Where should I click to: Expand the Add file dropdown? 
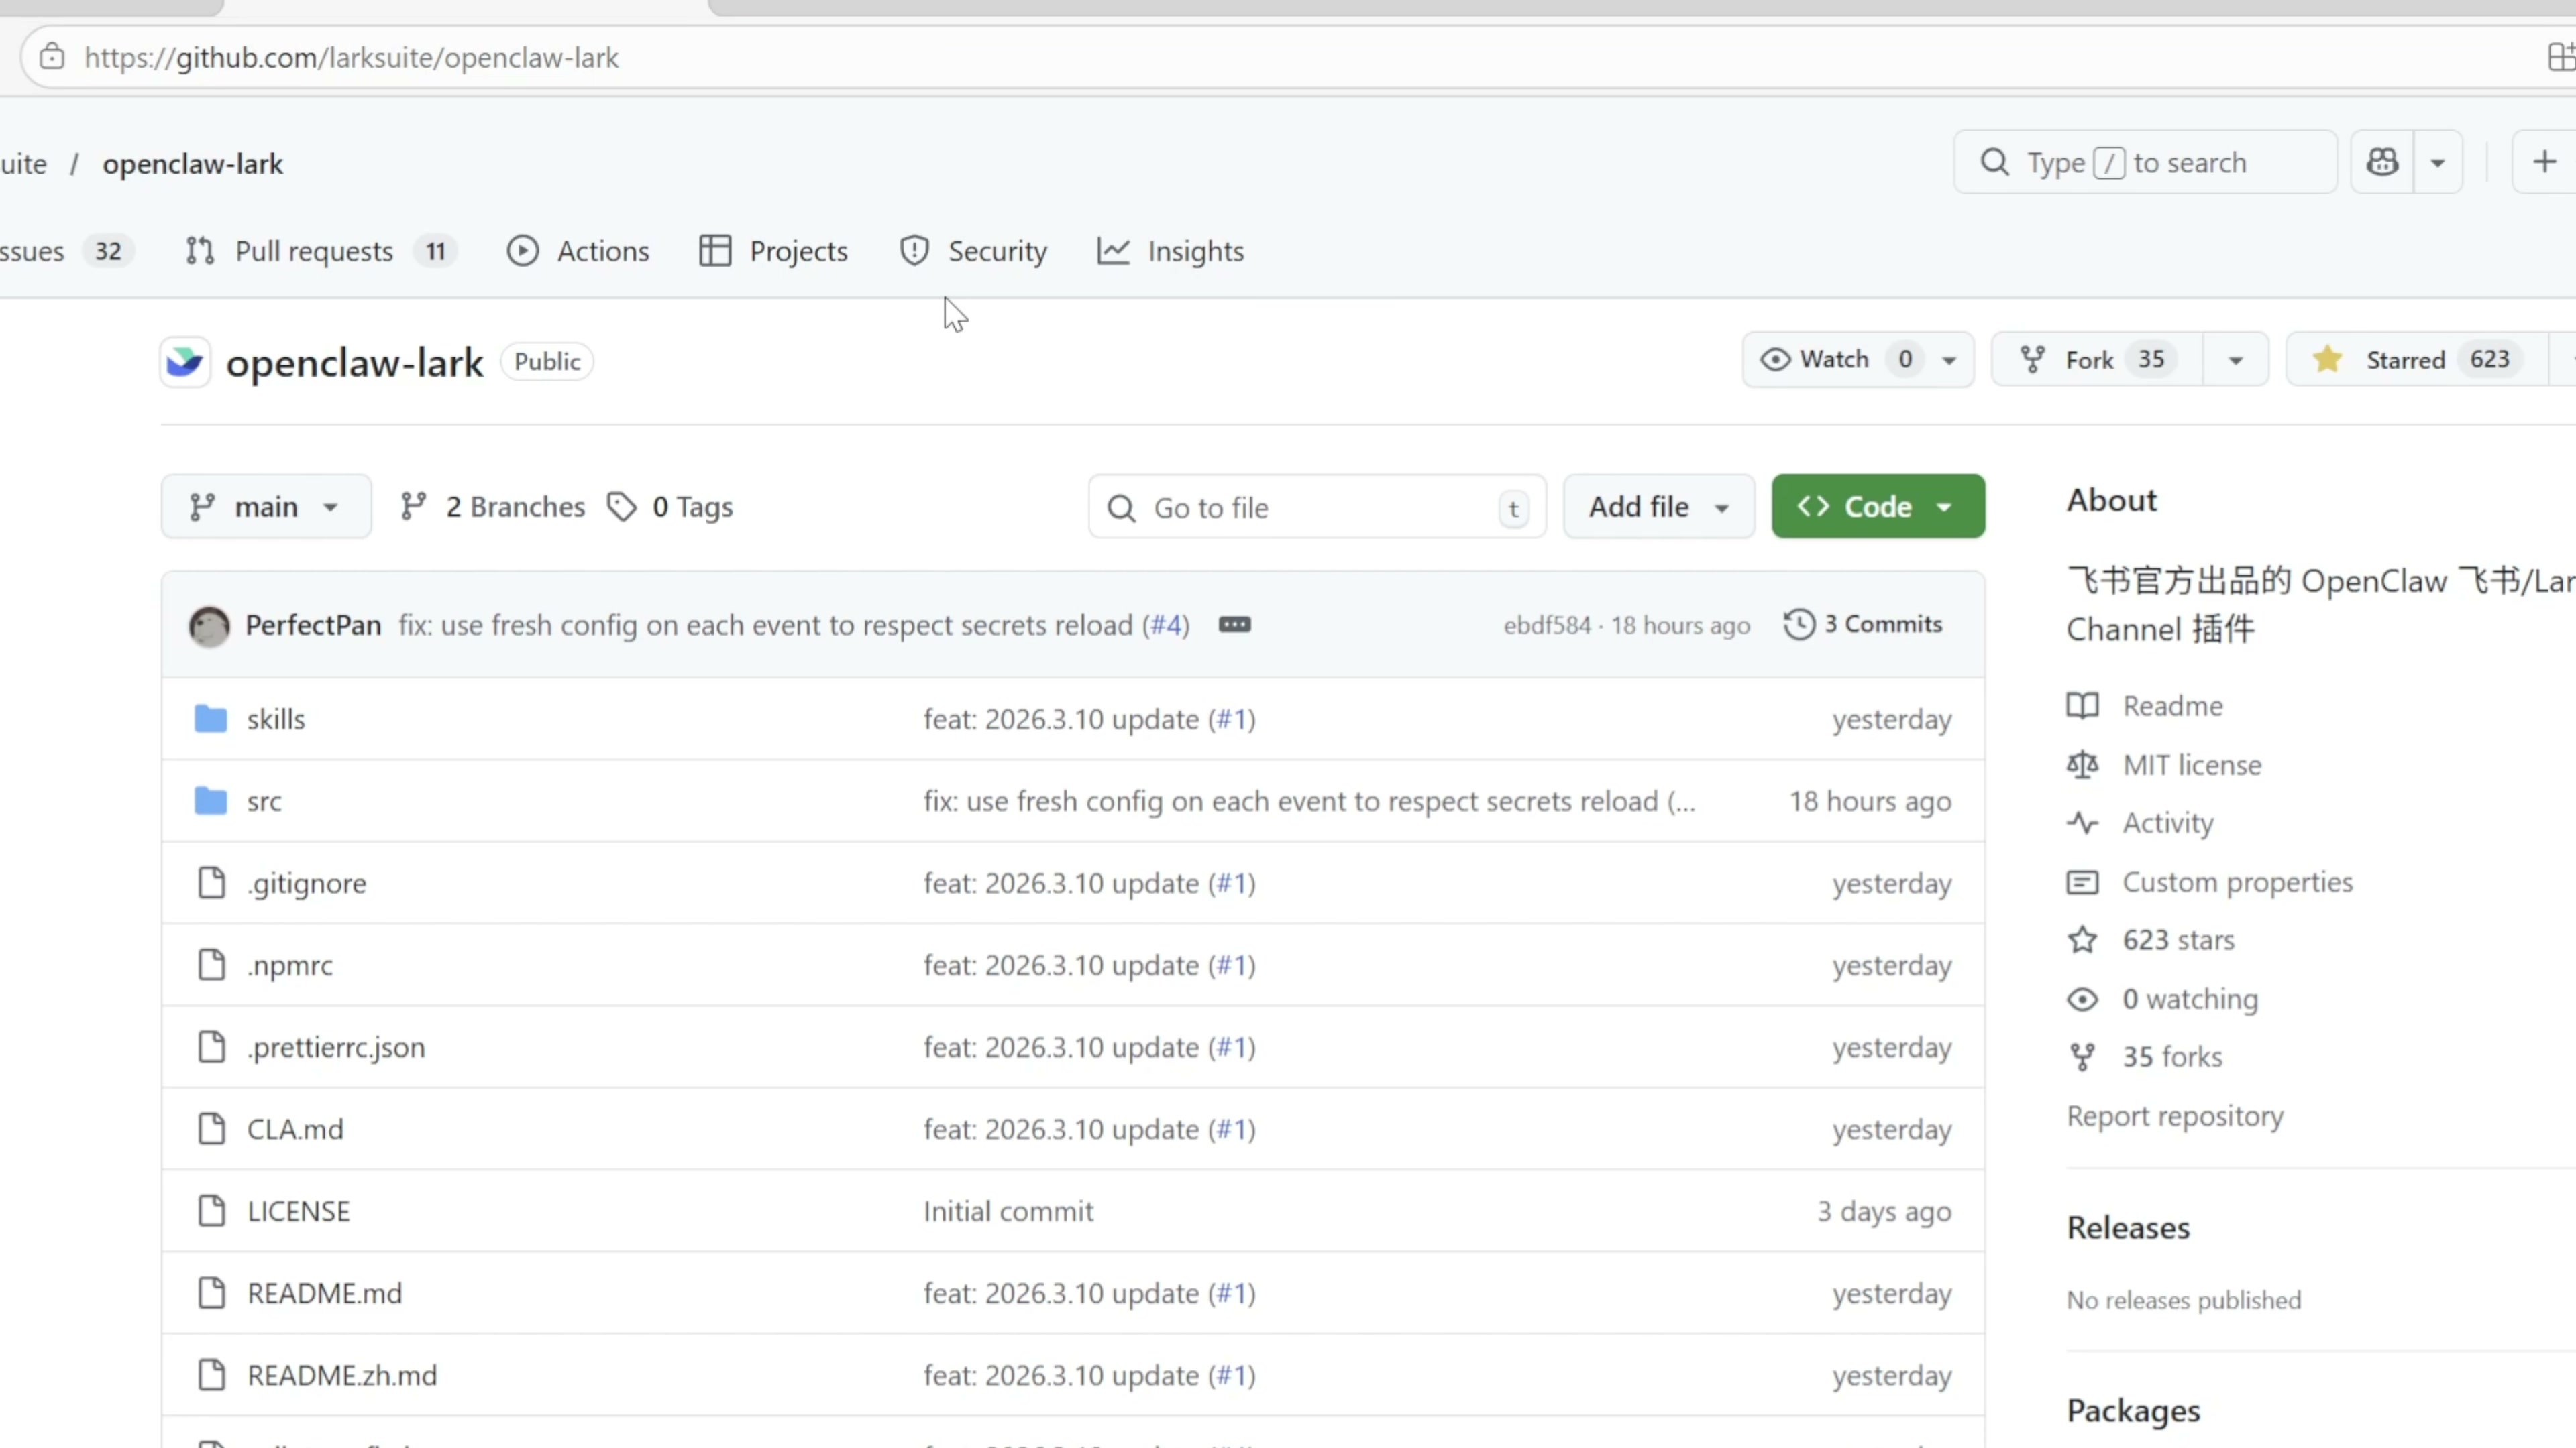pos(1658,507)
